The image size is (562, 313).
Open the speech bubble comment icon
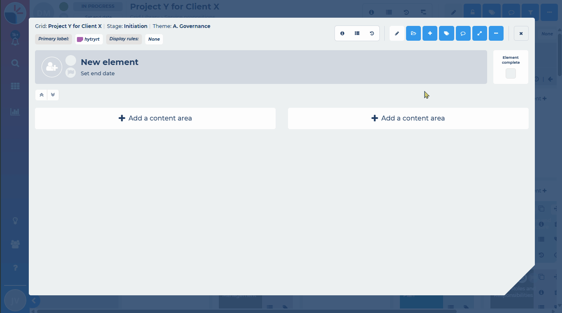[463, 33]
